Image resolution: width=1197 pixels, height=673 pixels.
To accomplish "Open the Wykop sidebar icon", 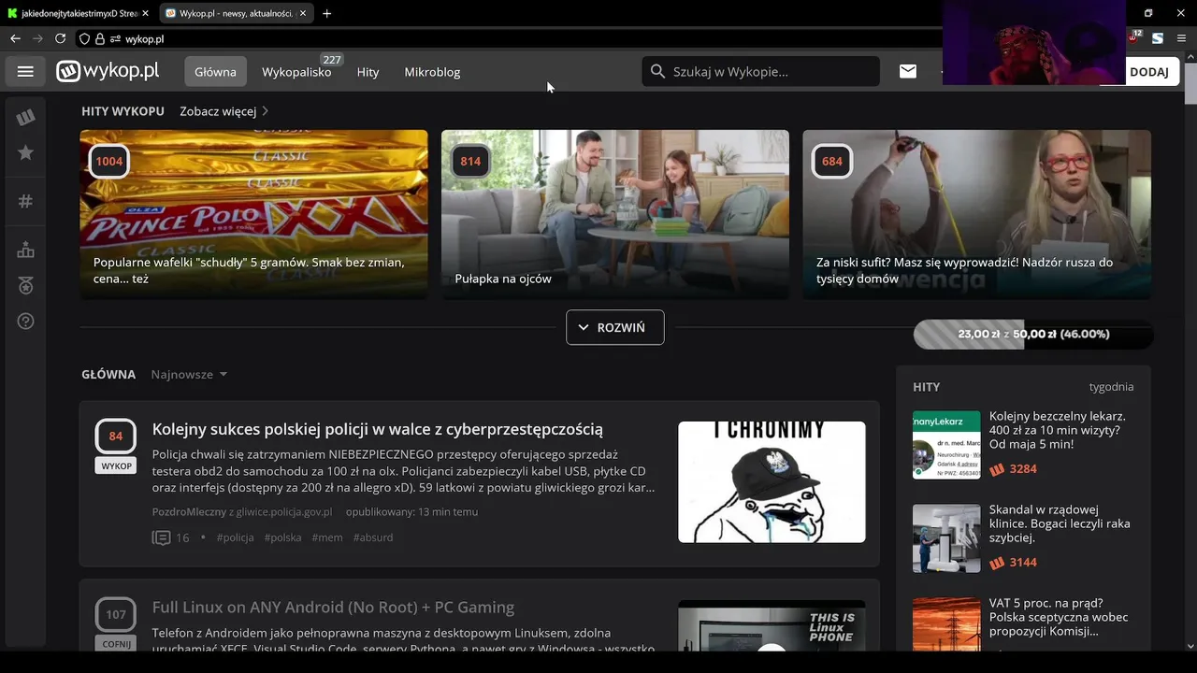I will point(25,117).
